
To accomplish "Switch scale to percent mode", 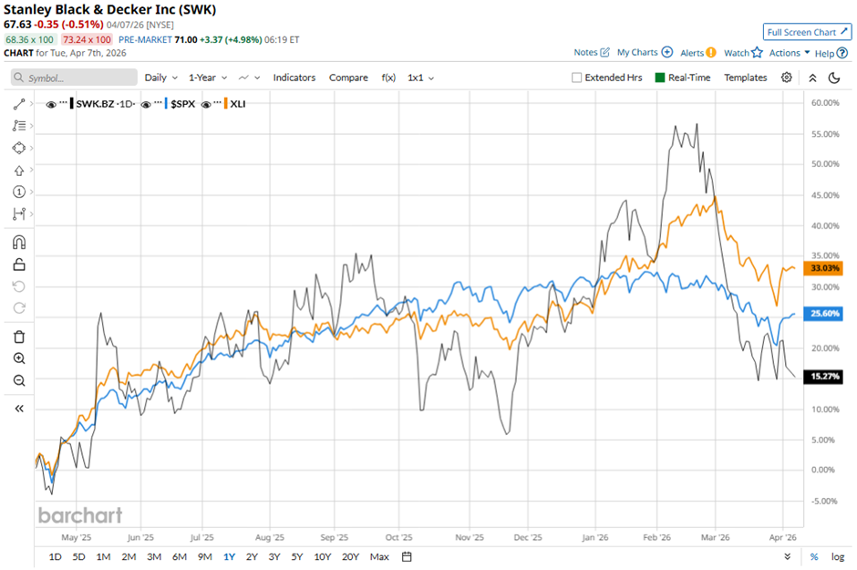I will tap(814, 557).
